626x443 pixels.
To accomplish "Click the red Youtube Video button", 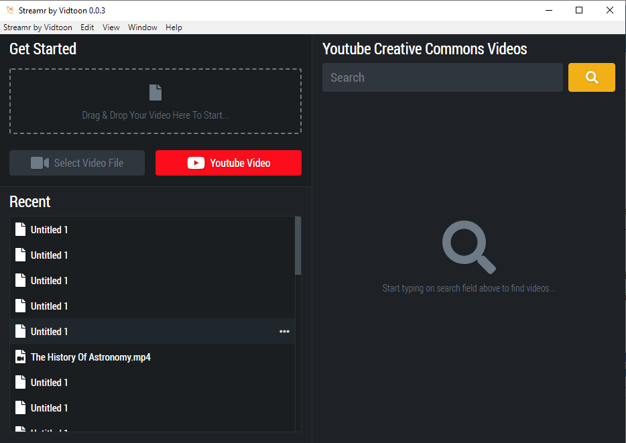I will [x=229, y=163].
